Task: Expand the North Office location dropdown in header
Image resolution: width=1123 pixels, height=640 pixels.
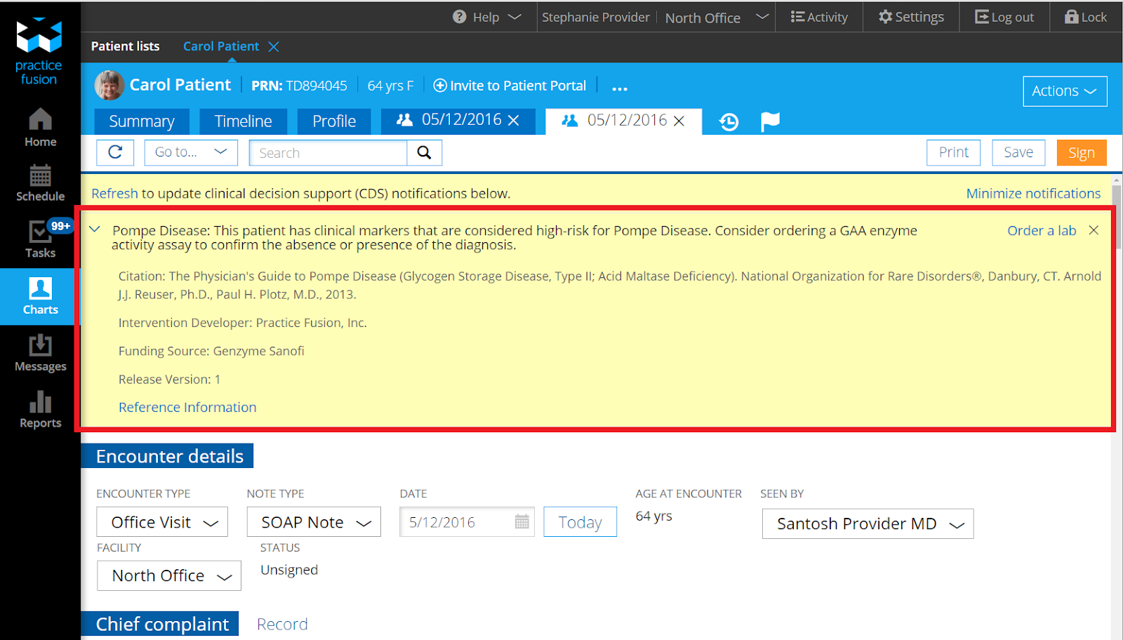Action: tap(762, 17)
